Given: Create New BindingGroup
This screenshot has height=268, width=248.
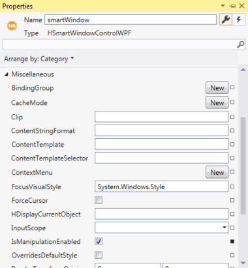Looking at the screenshot, I should [217, 87].
